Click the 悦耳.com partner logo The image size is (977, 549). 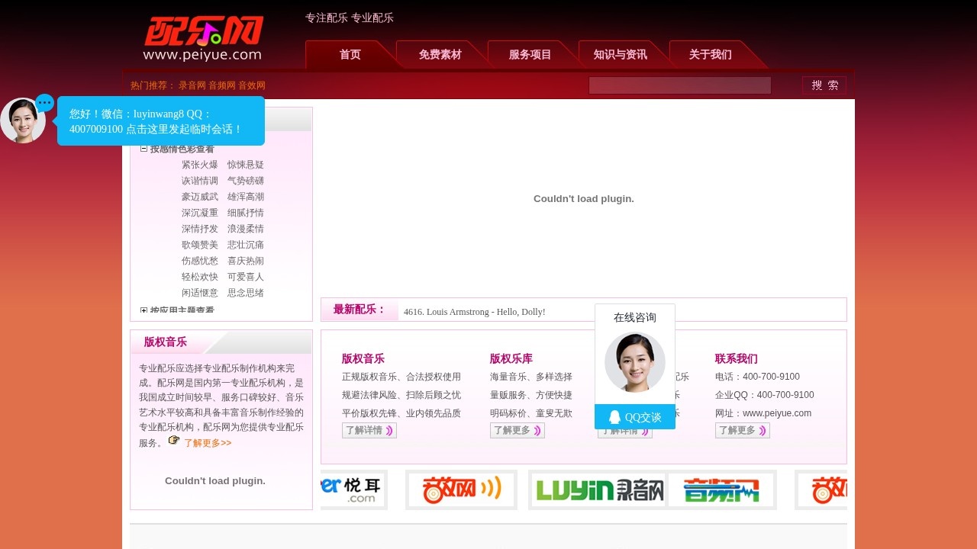pyautogui.click(x=353, y=490)
